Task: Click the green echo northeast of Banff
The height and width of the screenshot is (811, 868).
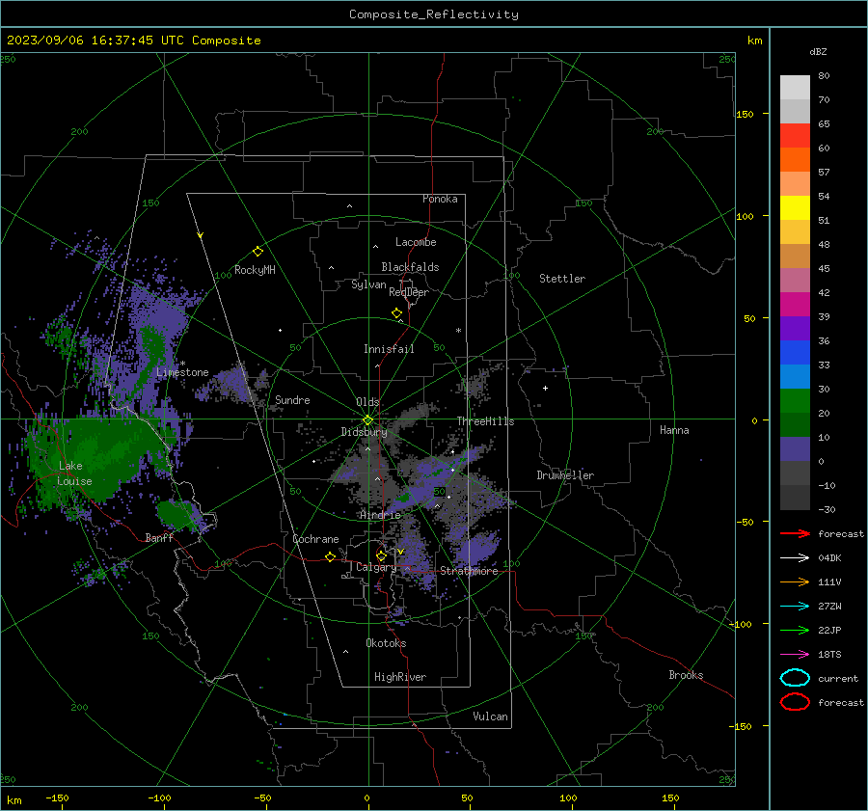Action: (x=176, y=514)
